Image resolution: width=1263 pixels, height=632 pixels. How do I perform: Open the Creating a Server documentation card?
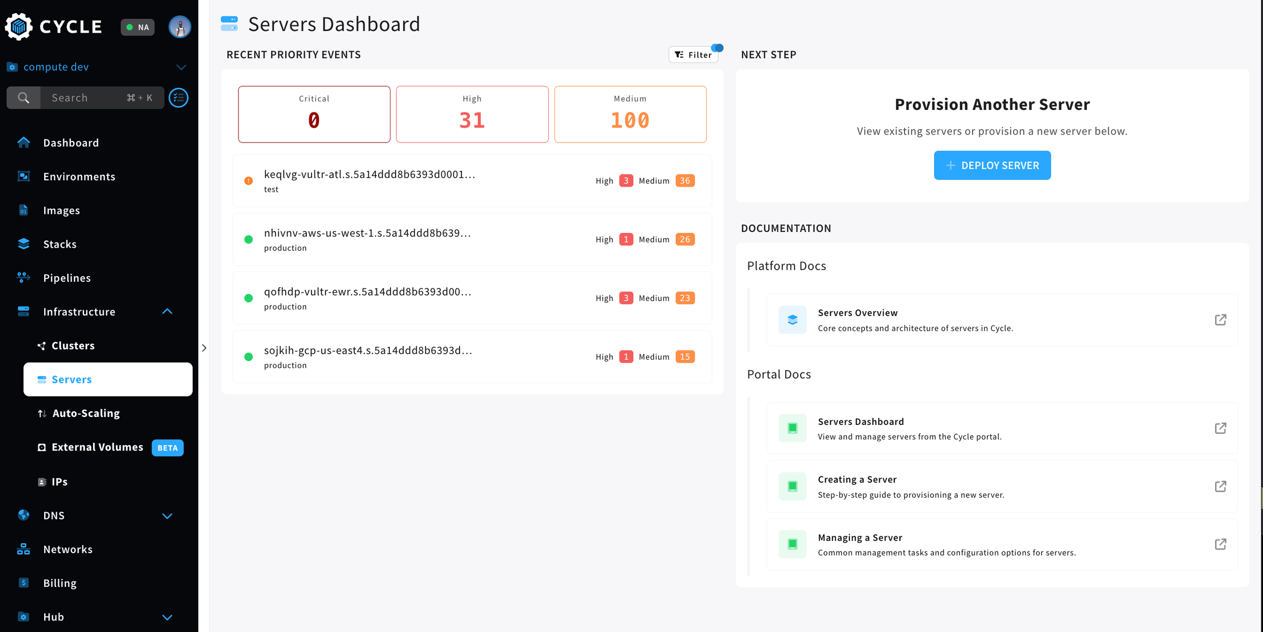coord(1002,486)
